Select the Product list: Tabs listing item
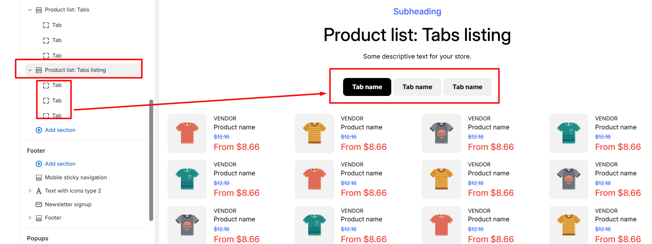The height and width of the screenshot is (244, 652). pyautogui.click(x=76, y=70)
